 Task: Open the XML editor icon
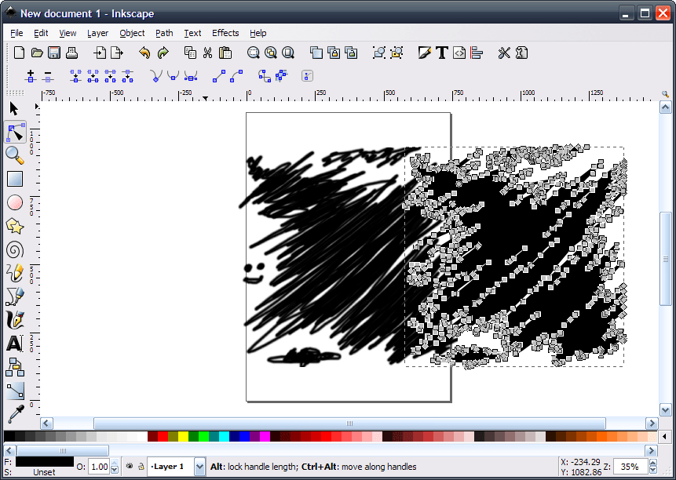(x=459, y=53)
